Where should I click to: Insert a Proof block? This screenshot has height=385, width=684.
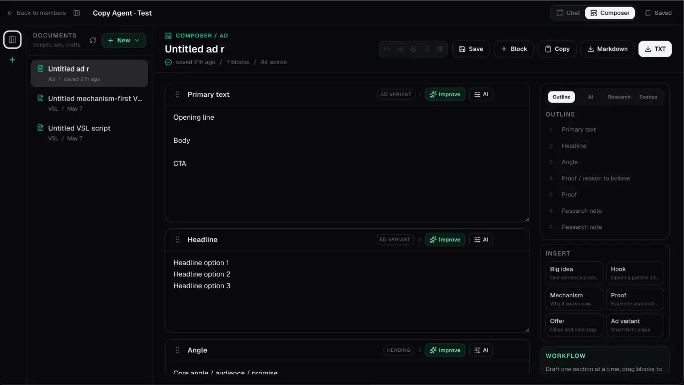[635, 299]
